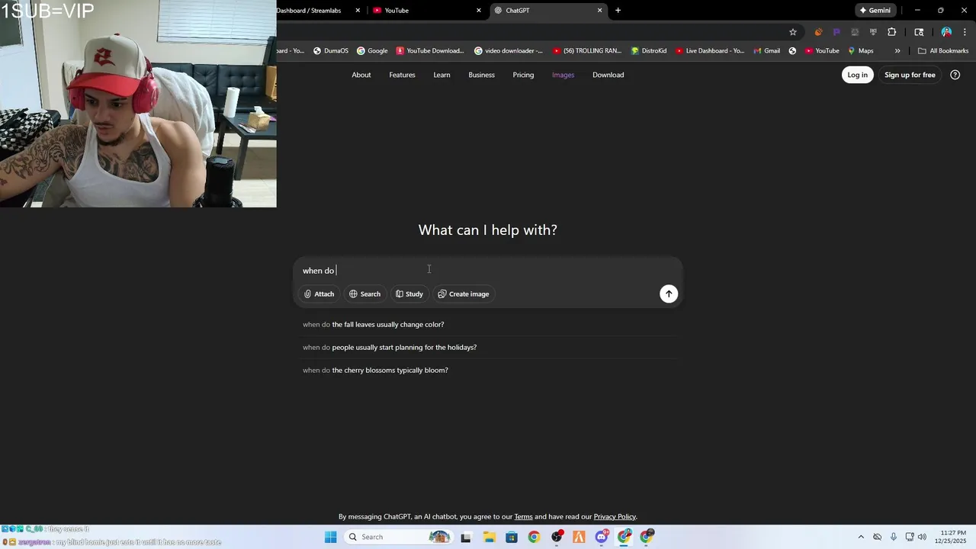The image size is (976, 549).
Task: Open the Google bookmark
Action: tap(373, 51)
